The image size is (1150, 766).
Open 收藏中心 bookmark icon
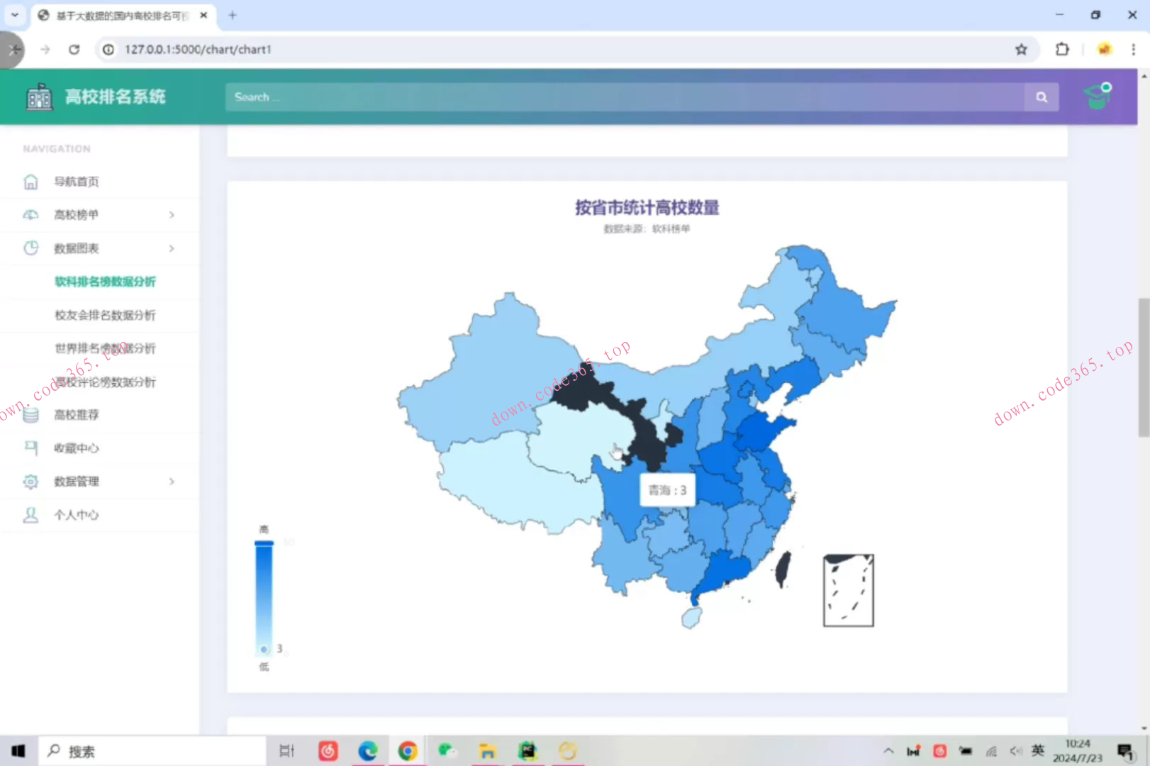30,448
